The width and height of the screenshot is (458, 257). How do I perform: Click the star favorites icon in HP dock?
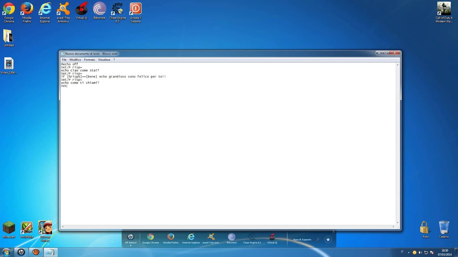328,240
